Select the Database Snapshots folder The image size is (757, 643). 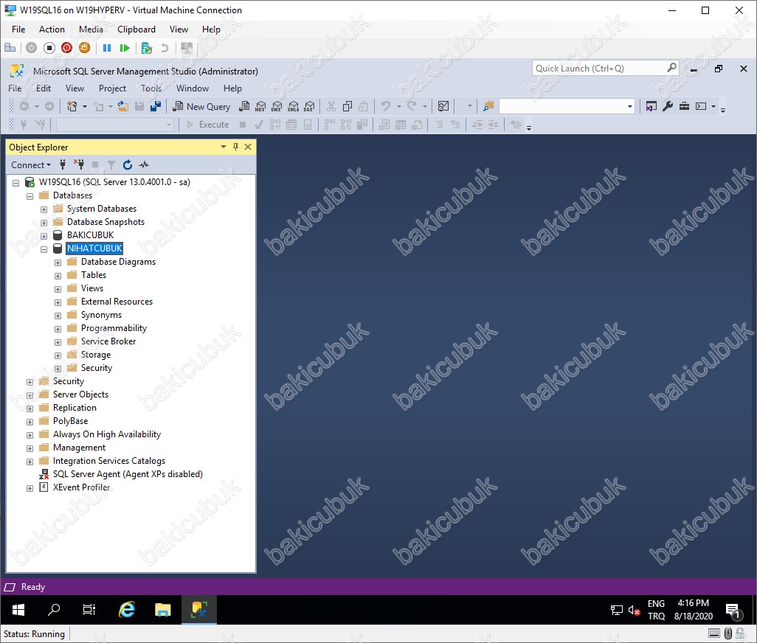pos(106,222)
